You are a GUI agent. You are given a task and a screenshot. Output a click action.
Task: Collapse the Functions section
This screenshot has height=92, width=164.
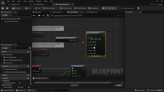[x=2, y=66]
